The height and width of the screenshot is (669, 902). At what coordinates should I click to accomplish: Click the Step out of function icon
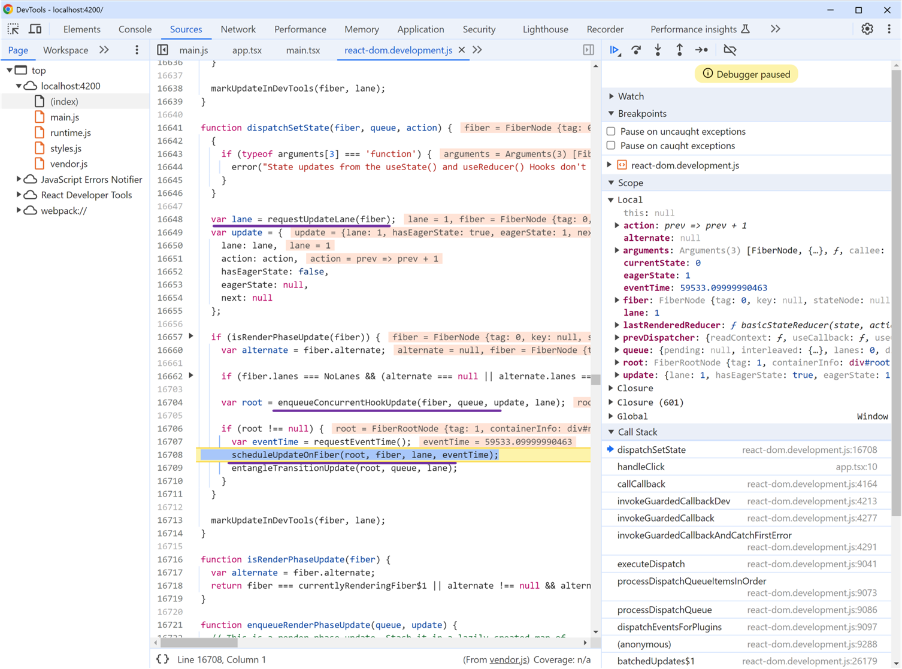point(679,50)
